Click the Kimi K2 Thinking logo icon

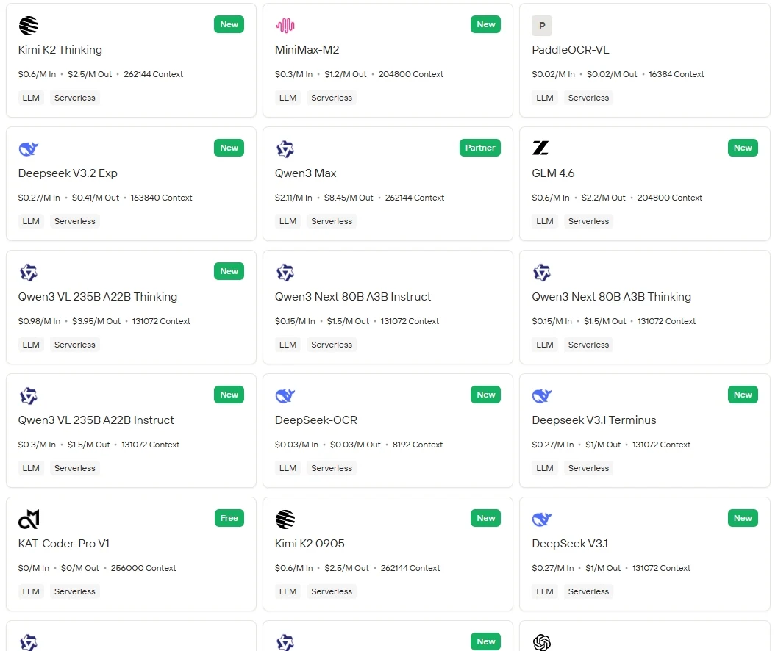point(28,25)
